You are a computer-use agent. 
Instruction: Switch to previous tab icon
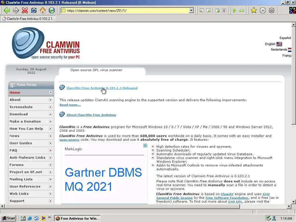click(201, 11)
